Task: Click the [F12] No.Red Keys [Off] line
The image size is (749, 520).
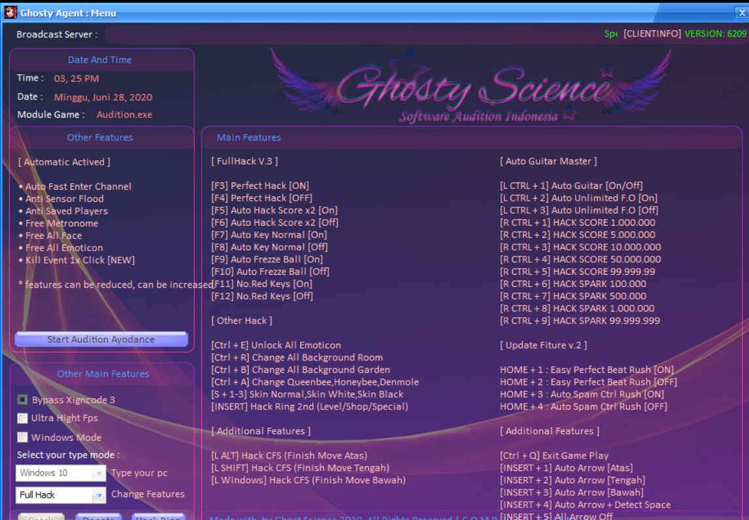Action: pyautogui.click(x=262, y=296)
